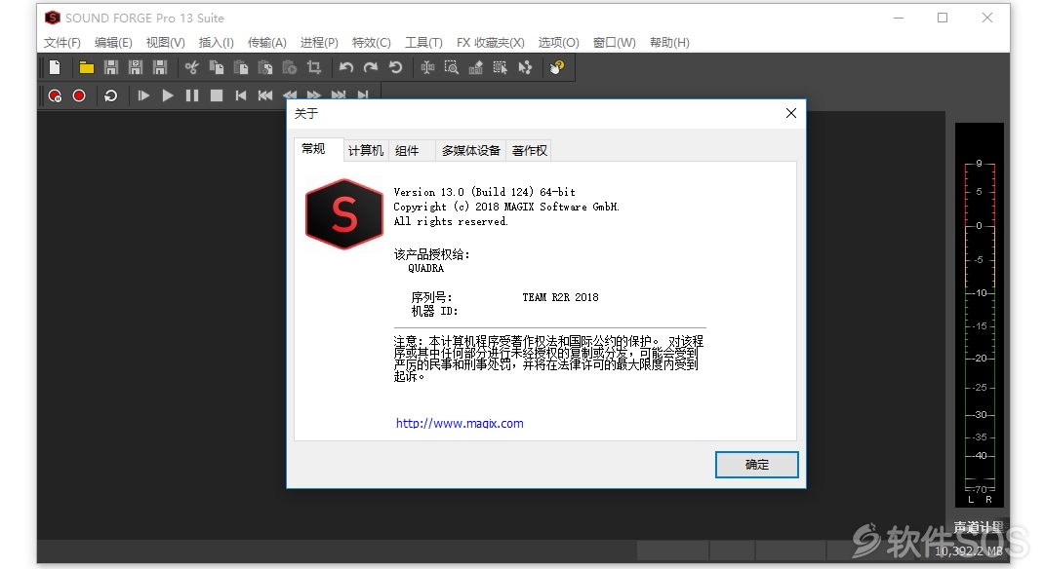Open the 文件(F) menu

pos(61,43)
